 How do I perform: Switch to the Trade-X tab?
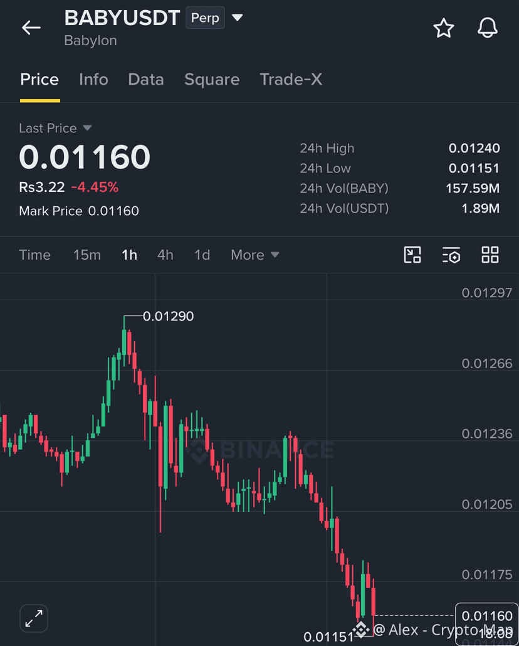291,79
